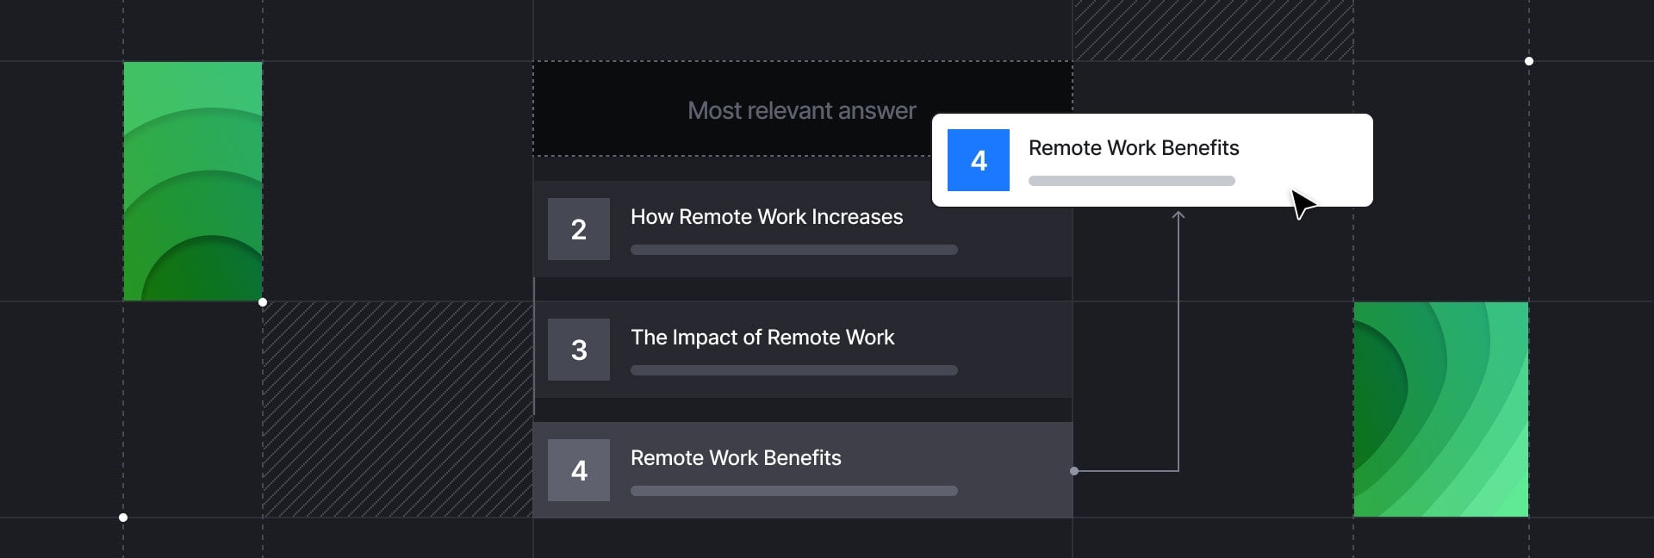Click the placeholder bar under "The Impact of Remote Work"
The image size is (1654, 558).
(x=793, y=370)
